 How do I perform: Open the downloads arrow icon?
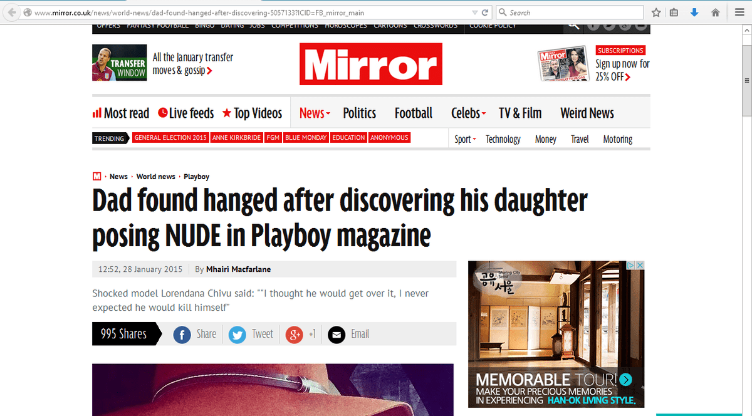point(694,13)
